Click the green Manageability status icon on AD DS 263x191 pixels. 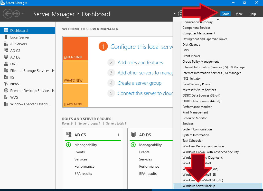[133, 145]
